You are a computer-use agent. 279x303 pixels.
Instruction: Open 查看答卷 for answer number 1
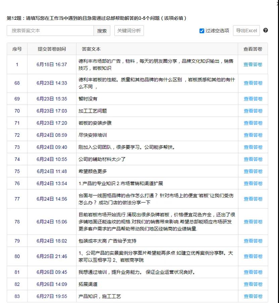pos(253,64)
